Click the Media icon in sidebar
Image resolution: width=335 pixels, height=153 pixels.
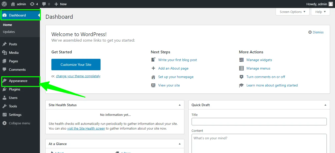pos(4,53)
